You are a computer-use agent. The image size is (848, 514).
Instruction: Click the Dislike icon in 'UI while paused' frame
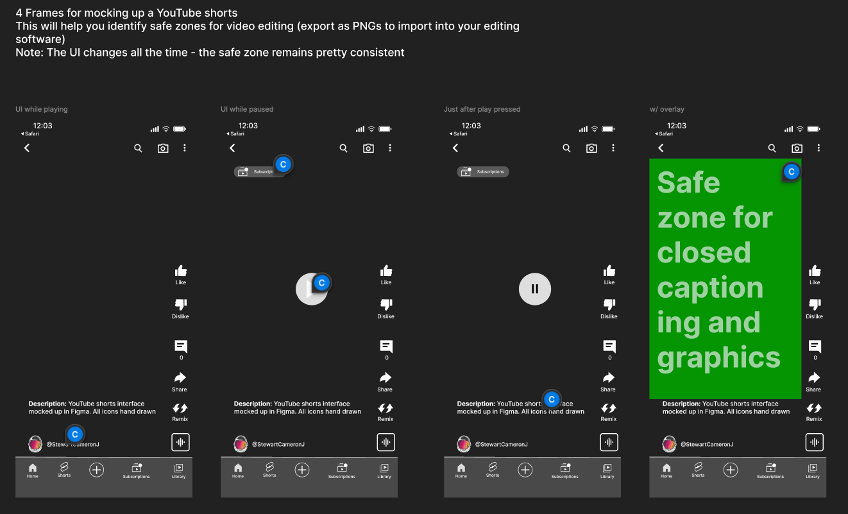386,304
